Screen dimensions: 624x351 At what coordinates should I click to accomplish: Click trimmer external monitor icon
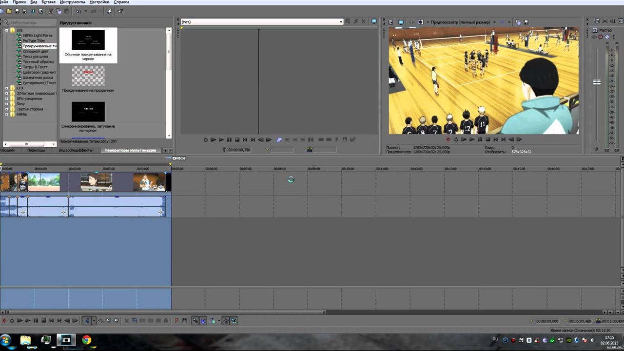(x=374, y=21)
